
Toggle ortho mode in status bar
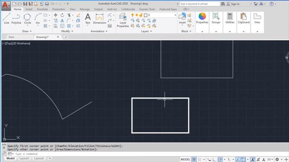[x=214, y=159]
